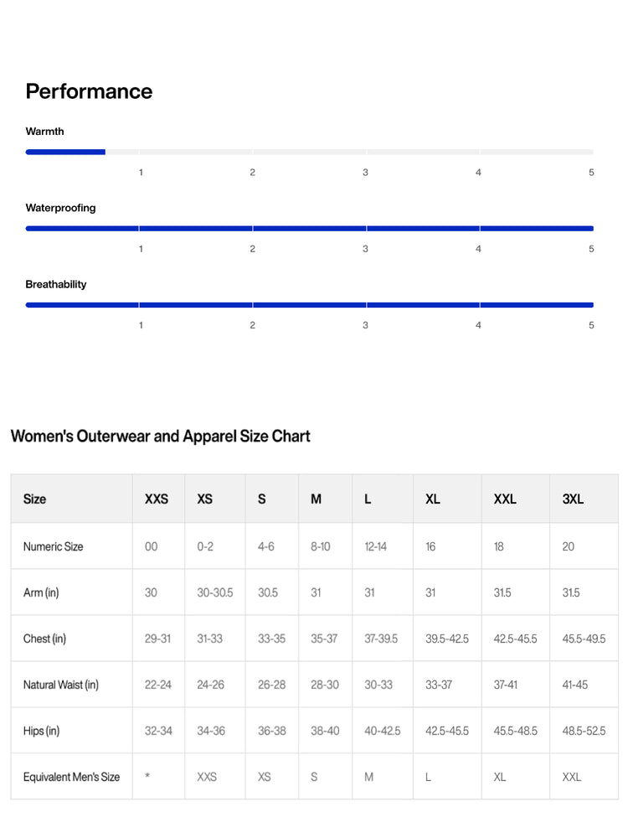This screenshot has height=838, width=628.
Task: Click the 45.5-49.5 chest cell
Action: click(x=584, y=639)
